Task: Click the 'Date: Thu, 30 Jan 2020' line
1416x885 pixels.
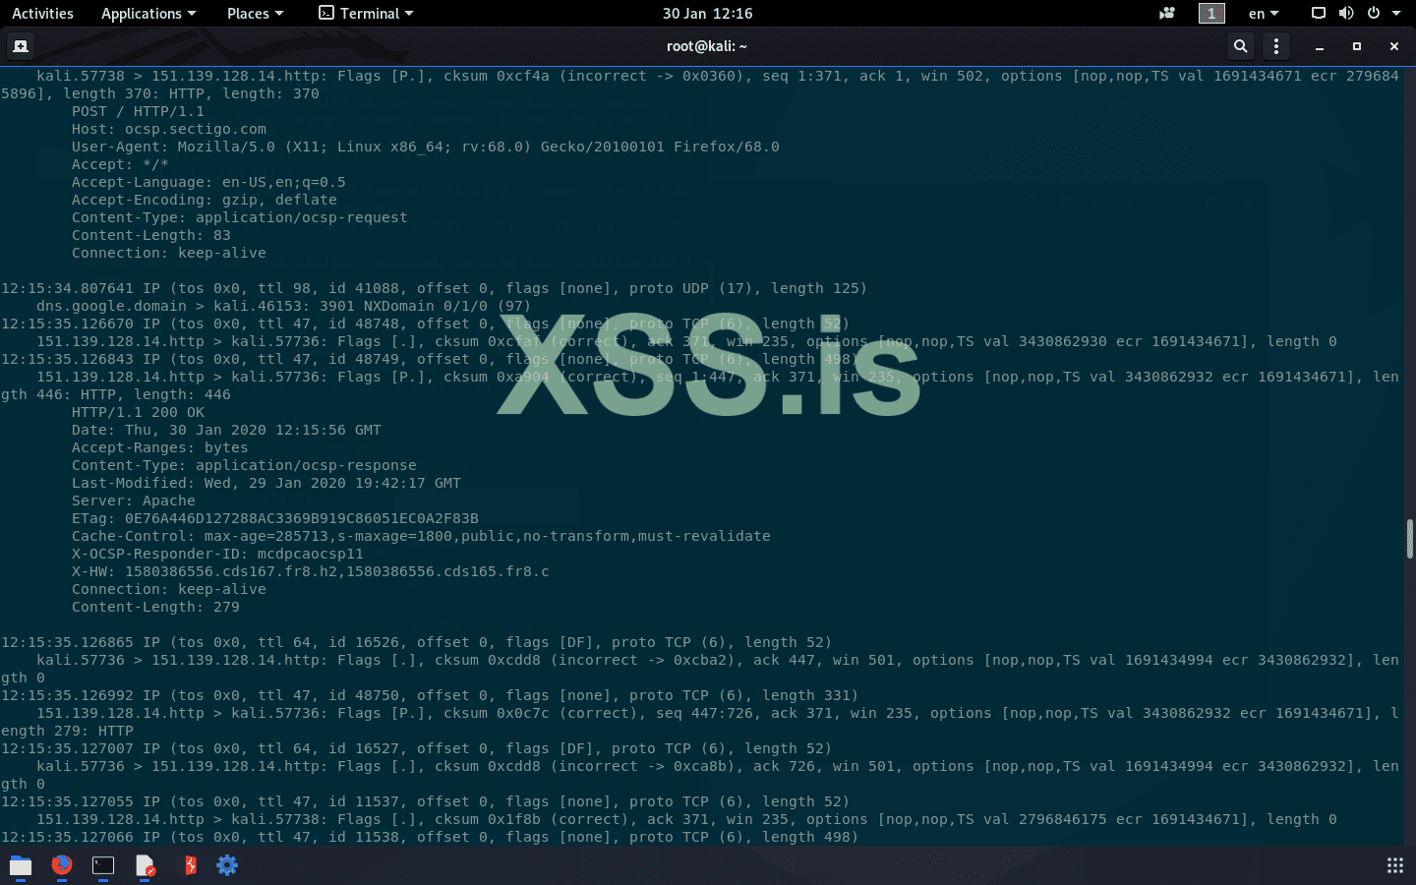Action: [x=226, y=430]
